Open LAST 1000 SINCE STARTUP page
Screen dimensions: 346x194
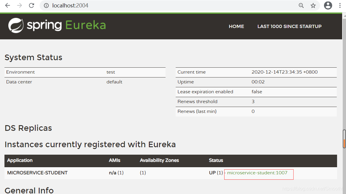[289, 26]
